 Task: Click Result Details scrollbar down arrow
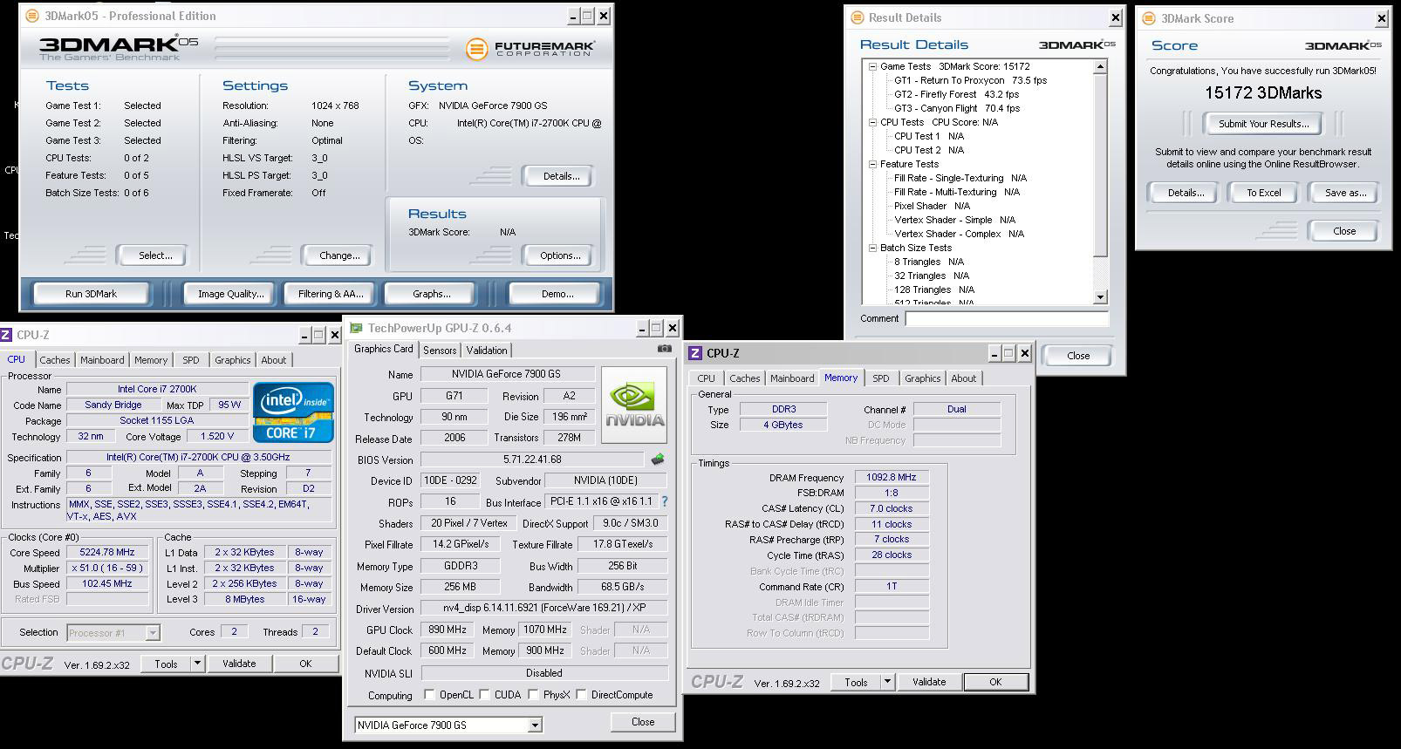point(1100,297)
